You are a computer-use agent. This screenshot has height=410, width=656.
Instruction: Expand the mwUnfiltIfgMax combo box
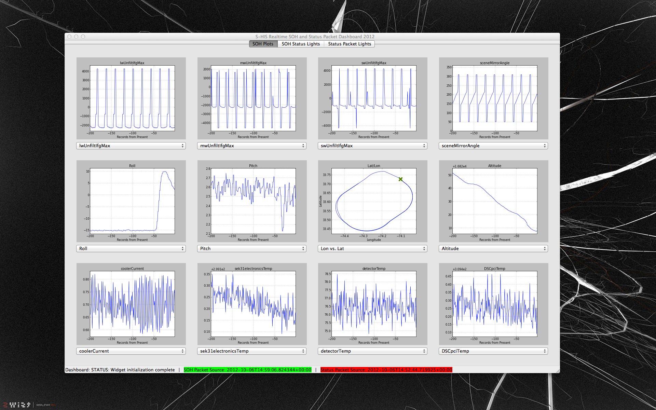coord(252,146)
